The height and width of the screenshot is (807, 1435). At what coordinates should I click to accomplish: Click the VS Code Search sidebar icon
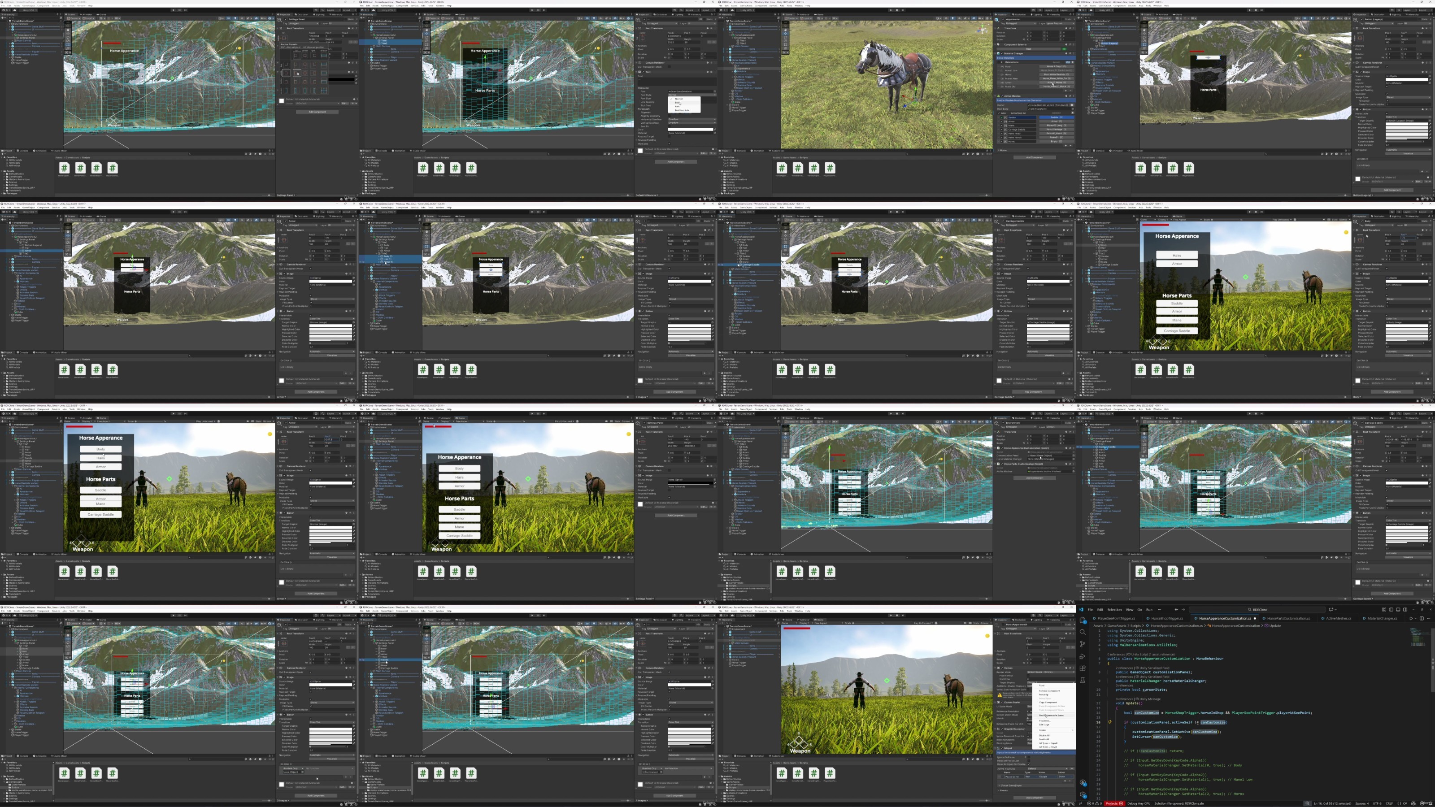(x=1083, y=632)
